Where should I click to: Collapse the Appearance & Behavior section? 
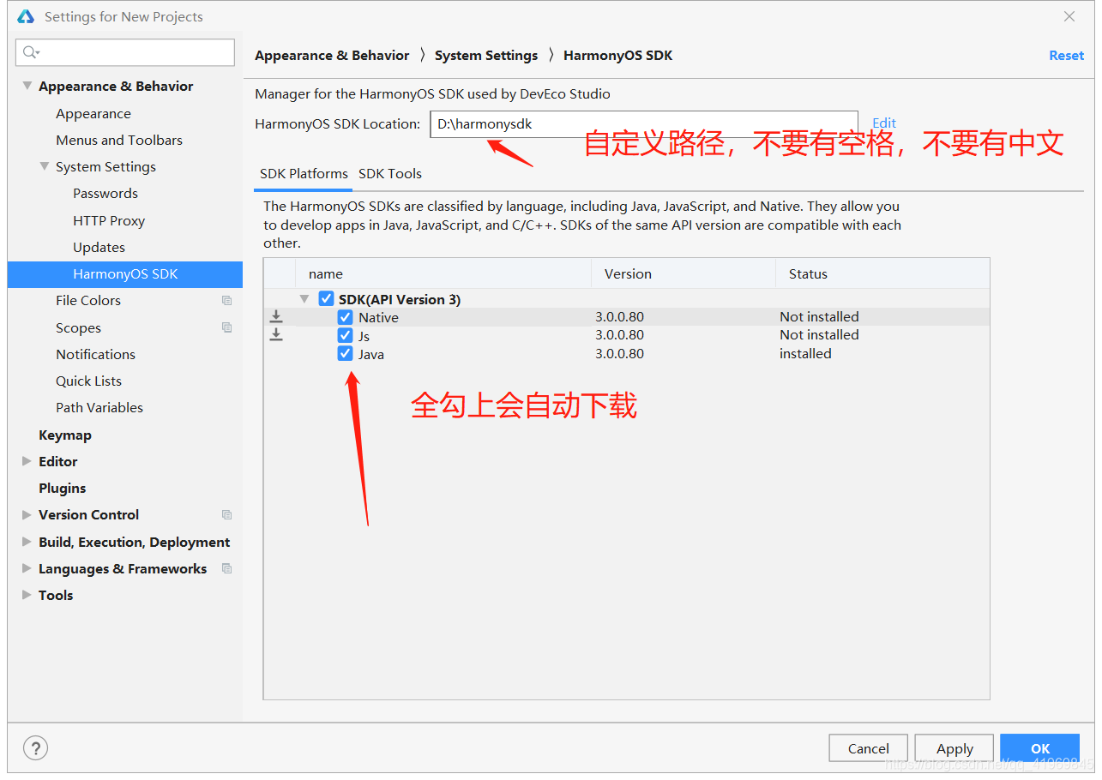[27, 86]
